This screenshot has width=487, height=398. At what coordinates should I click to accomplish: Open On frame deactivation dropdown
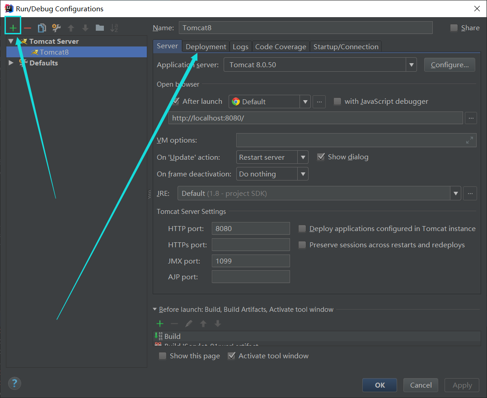303,174
